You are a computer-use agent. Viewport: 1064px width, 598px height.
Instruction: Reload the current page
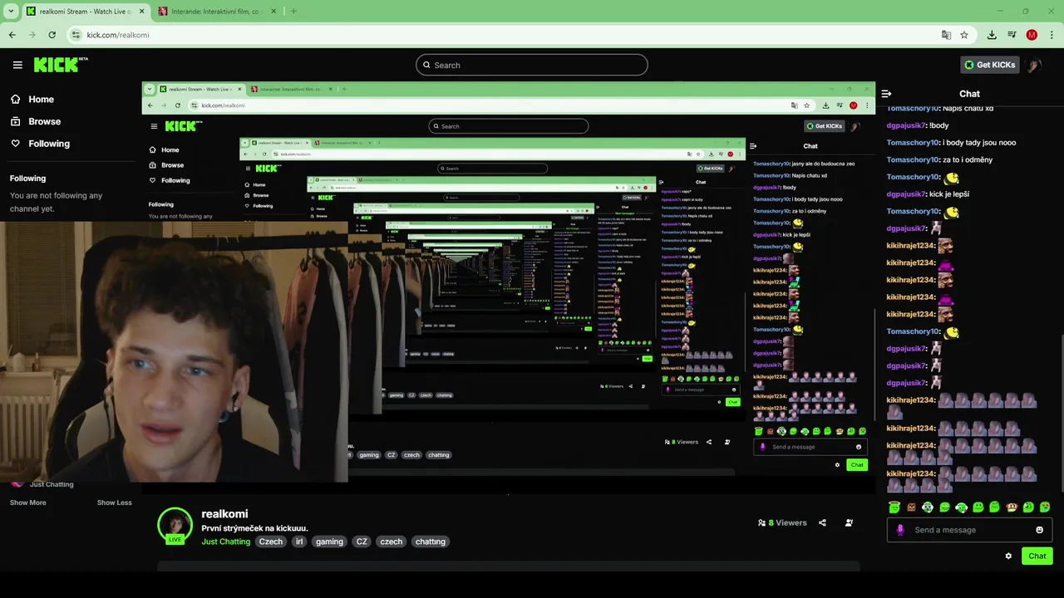(x=52, y=35)
